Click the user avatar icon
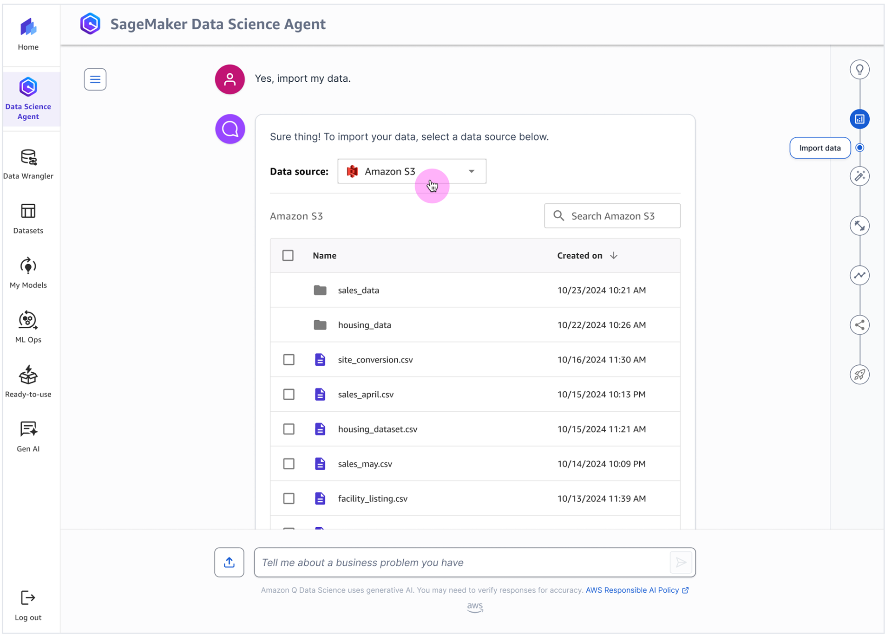The height and width of the screenshot is (641, 892). coord(230,79)
